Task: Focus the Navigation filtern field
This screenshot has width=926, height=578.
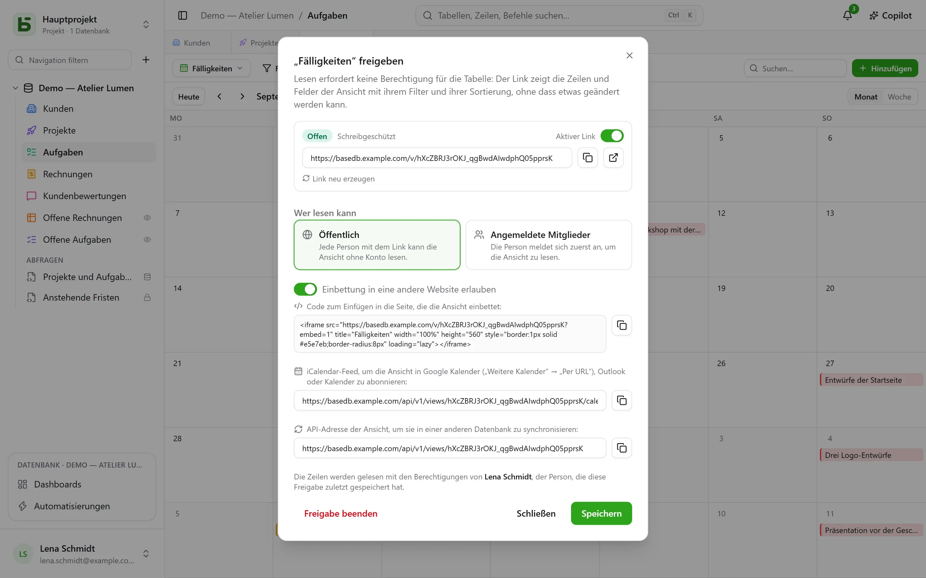Action: [70, 60]
